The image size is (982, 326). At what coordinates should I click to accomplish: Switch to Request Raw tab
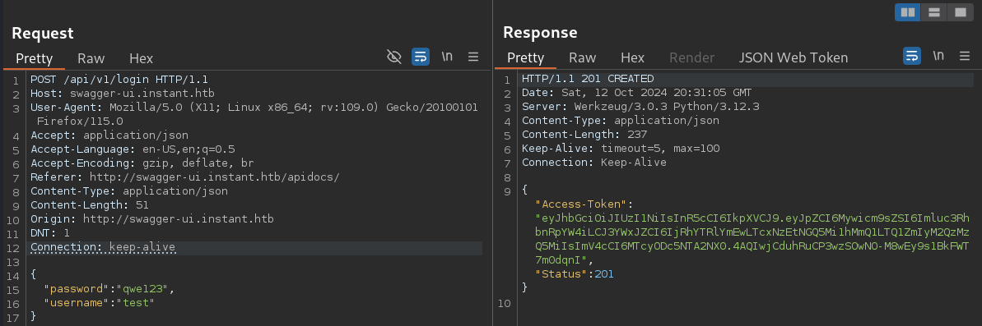(91, 58)
